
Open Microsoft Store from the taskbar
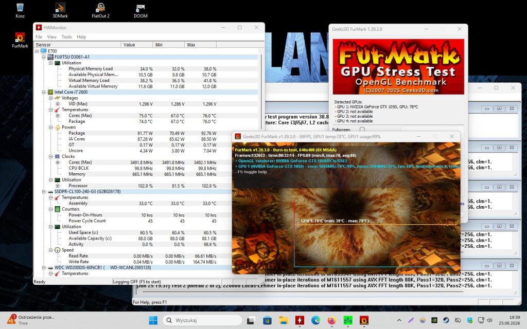point(267,320)
